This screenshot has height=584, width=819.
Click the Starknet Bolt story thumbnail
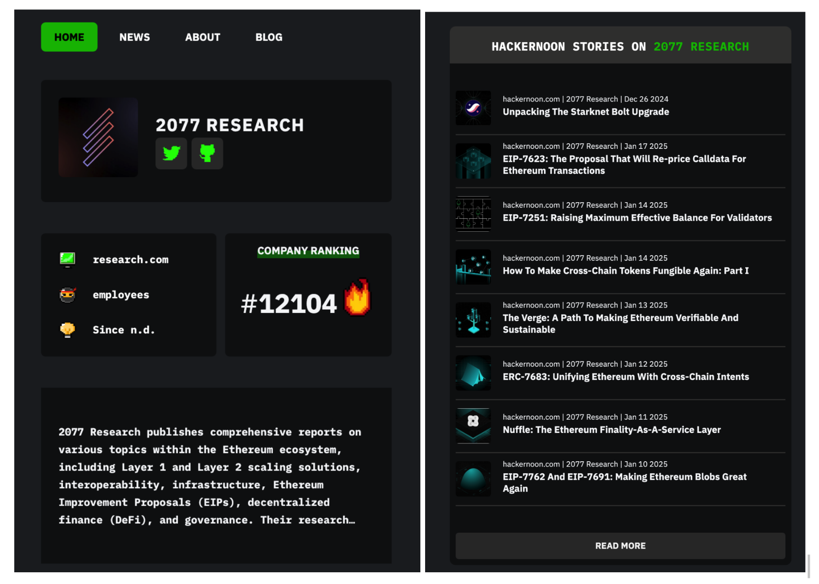[x=473, y=108]
